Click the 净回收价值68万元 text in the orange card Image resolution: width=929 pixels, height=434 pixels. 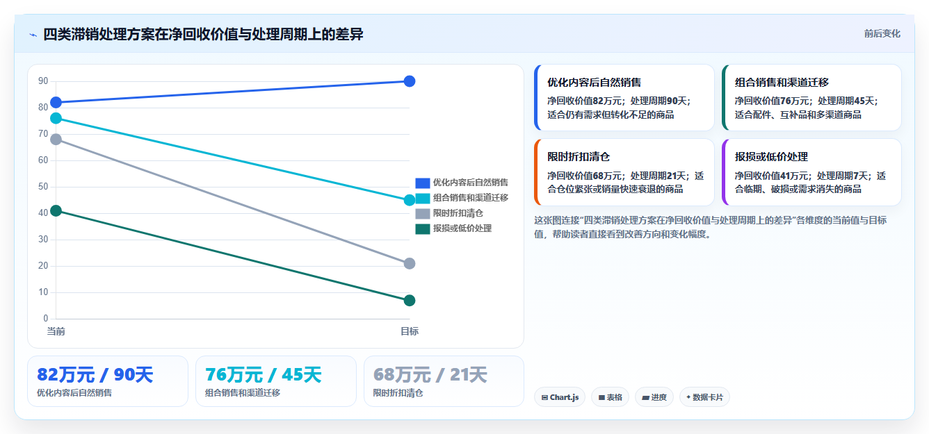584,176
